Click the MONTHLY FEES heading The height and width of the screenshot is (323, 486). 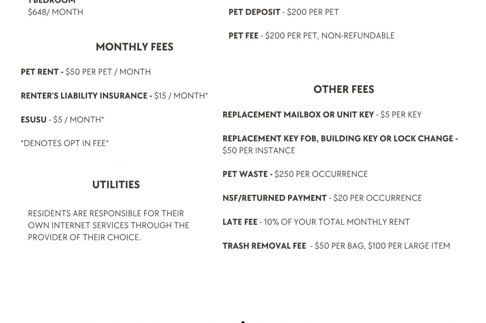(134, 47)
